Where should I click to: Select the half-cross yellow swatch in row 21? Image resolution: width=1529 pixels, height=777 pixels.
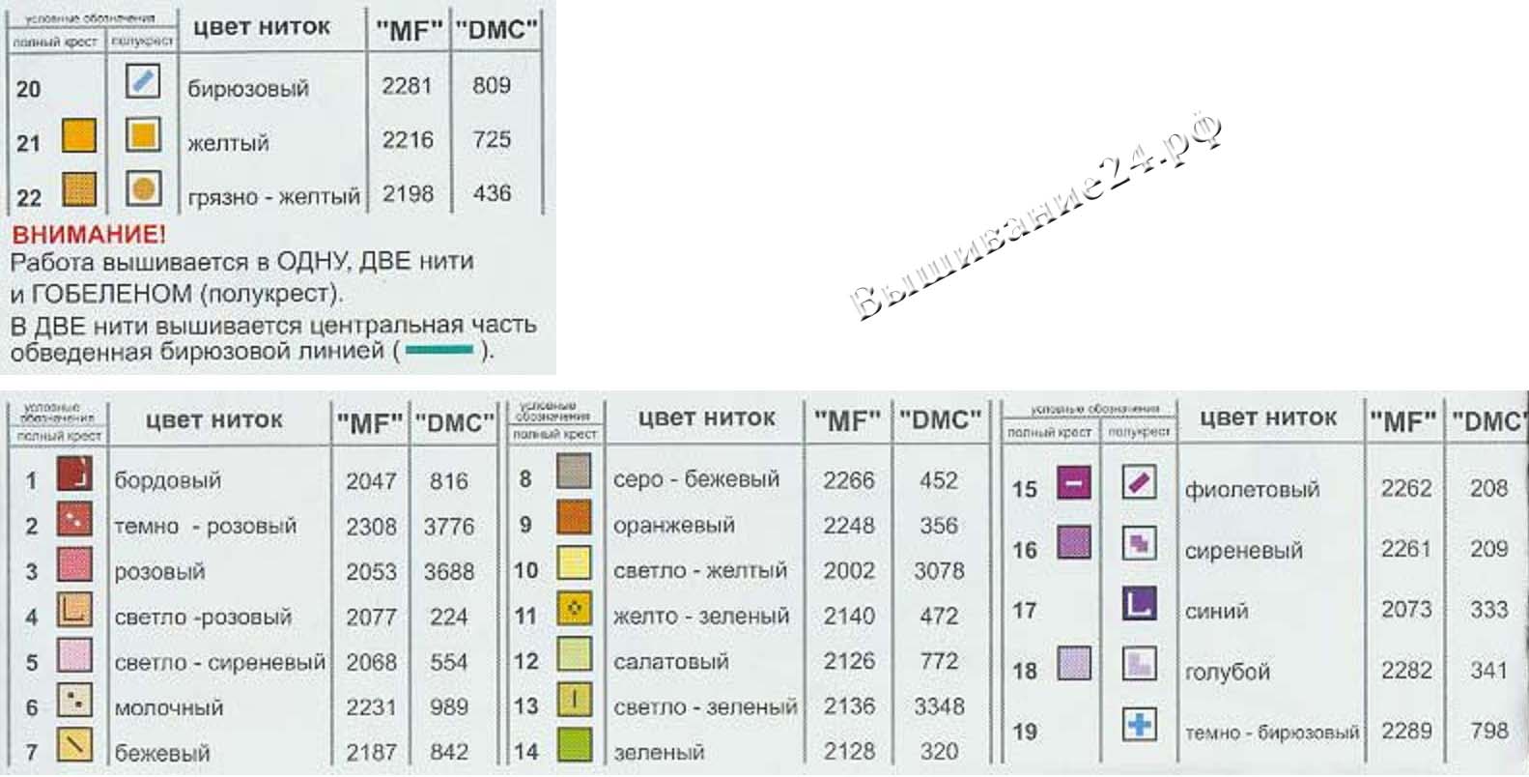click(x=143, y=135)
